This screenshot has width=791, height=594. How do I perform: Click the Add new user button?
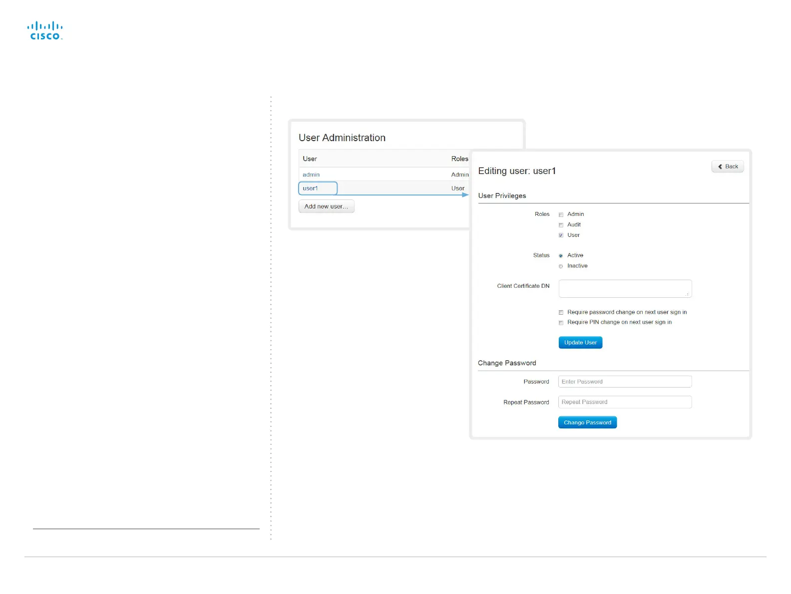pyautogui.click(x=327, y=206)
